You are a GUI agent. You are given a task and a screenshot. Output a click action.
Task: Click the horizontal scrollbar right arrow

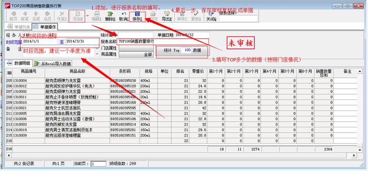[354, 155]
